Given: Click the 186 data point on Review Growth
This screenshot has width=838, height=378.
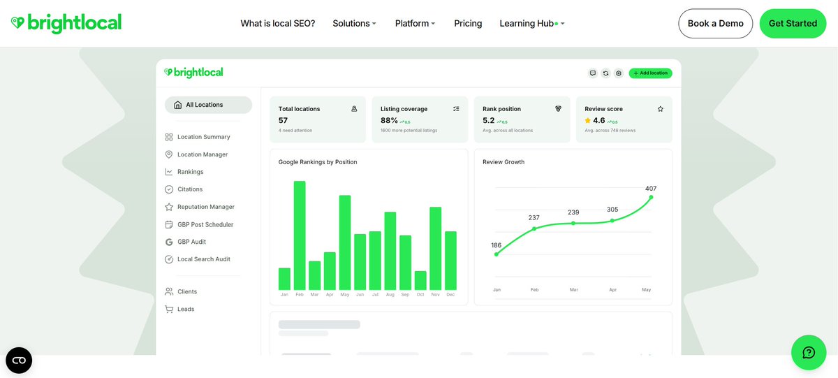Looking at the screenshot, I should pyautogui.click(x=497, y=254).
